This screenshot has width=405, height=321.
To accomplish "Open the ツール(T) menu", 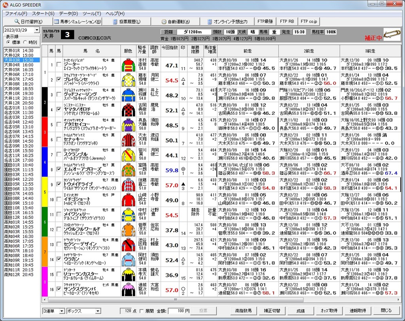I will [x=92, y=13].
